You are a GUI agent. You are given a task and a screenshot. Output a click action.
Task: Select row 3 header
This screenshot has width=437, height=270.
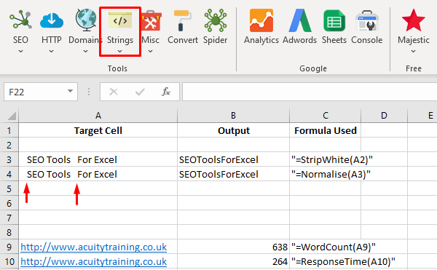tap(9, 159)
